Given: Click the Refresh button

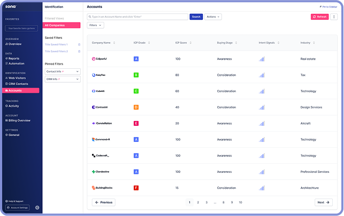Looking at the screenshot, I should 319,17.
